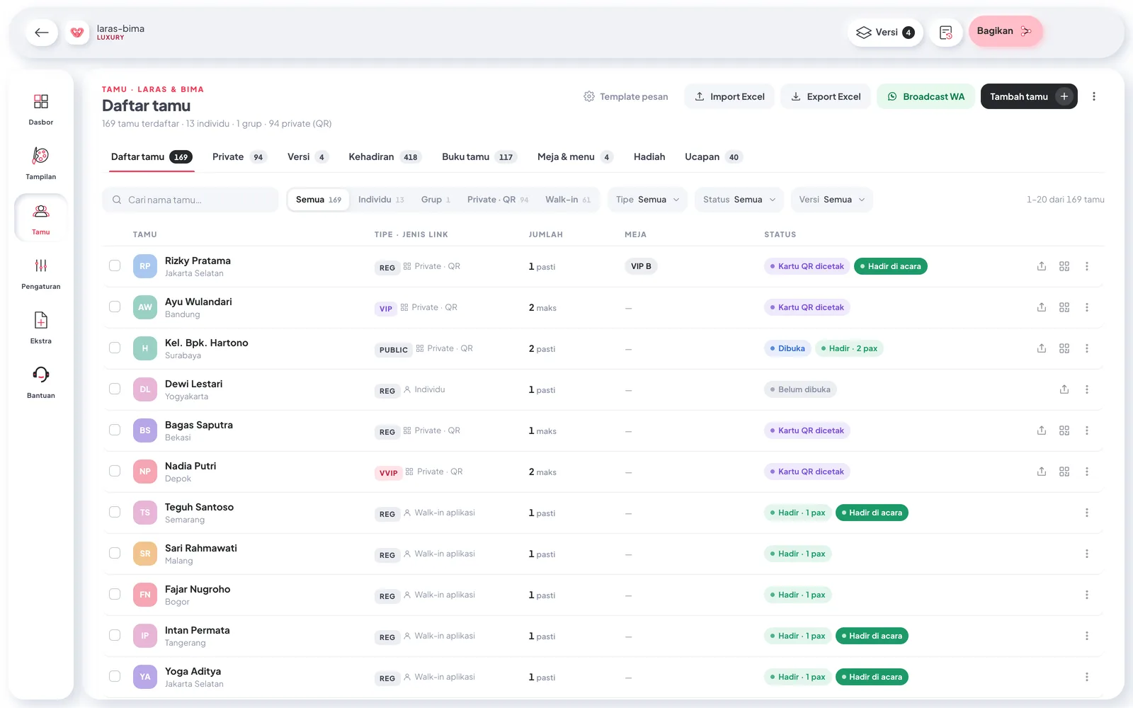
Task: Filter by Private · QR segment
Action: coord(498,200)
